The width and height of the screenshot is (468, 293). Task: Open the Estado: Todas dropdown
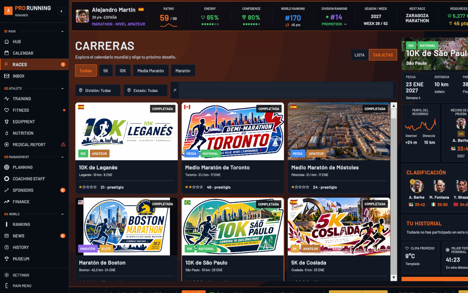click(146, 90)
